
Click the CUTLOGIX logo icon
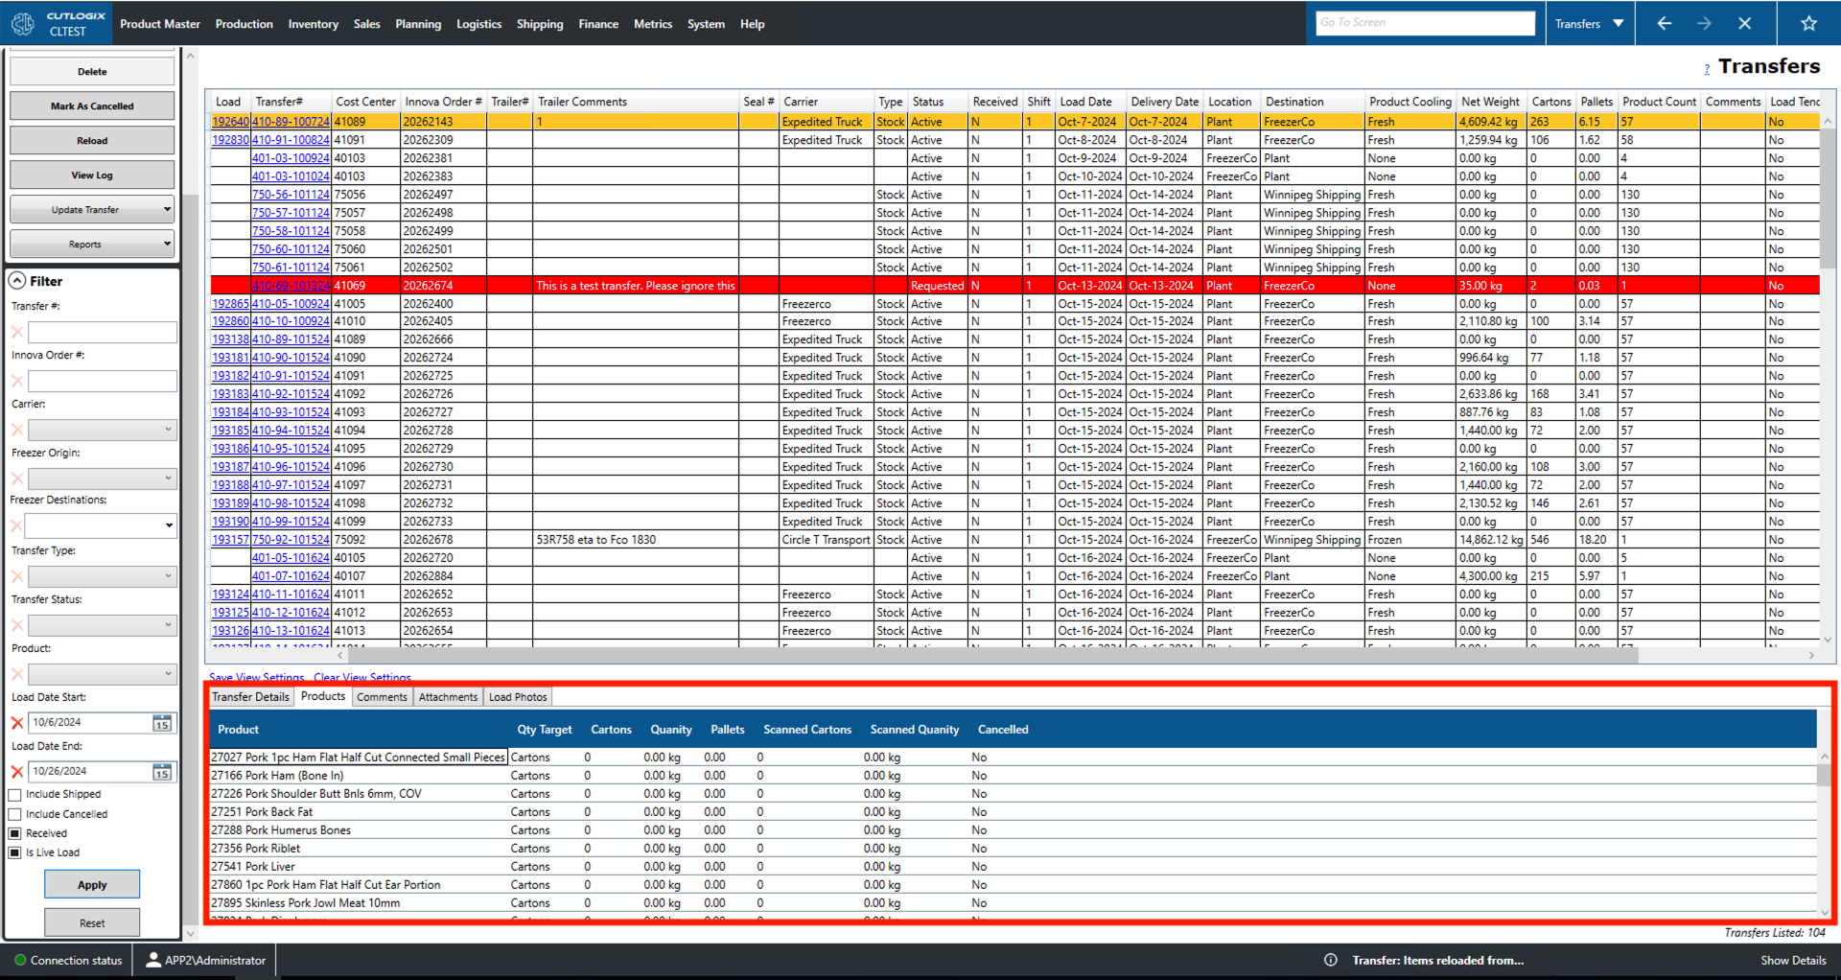[x=21, y=23]
